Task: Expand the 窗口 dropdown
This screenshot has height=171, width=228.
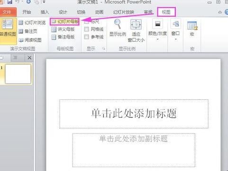Action: (175, 30)
